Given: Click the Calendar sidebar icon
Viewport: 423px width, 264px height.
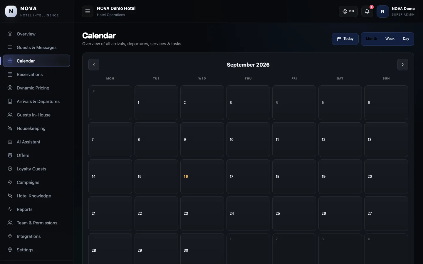Looking at the screenshot, I should (10, 61).
